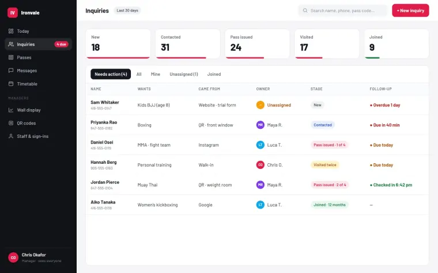Click the 4 due badge on Inquiries
The width and height of the screenshot is (438, 273).
pos(61,44)
